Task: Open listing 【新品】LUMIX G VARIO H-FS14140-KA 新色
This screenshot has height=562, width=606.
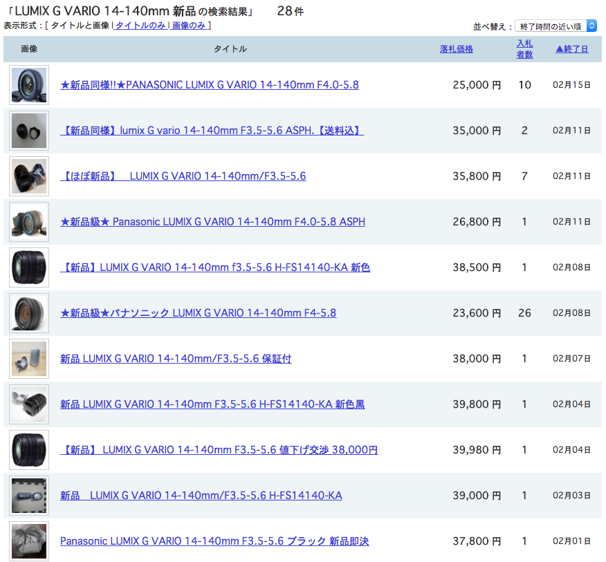Action: tap(215, 268)
